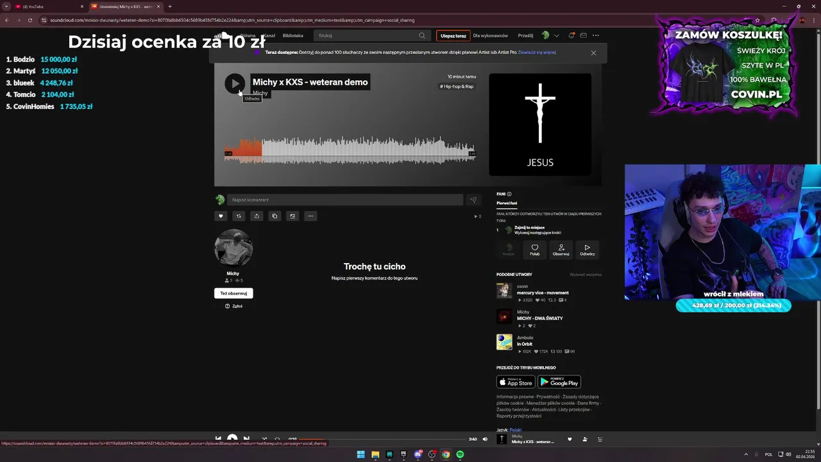Open Epic Games Launcher from the taskbar

(x=403, y=454)
